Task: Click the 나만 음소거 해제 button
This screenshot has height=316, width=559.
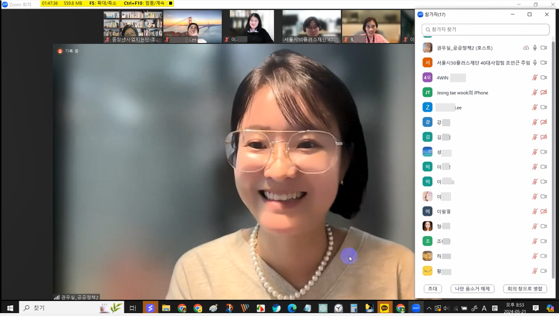Action: coord(472,289)
